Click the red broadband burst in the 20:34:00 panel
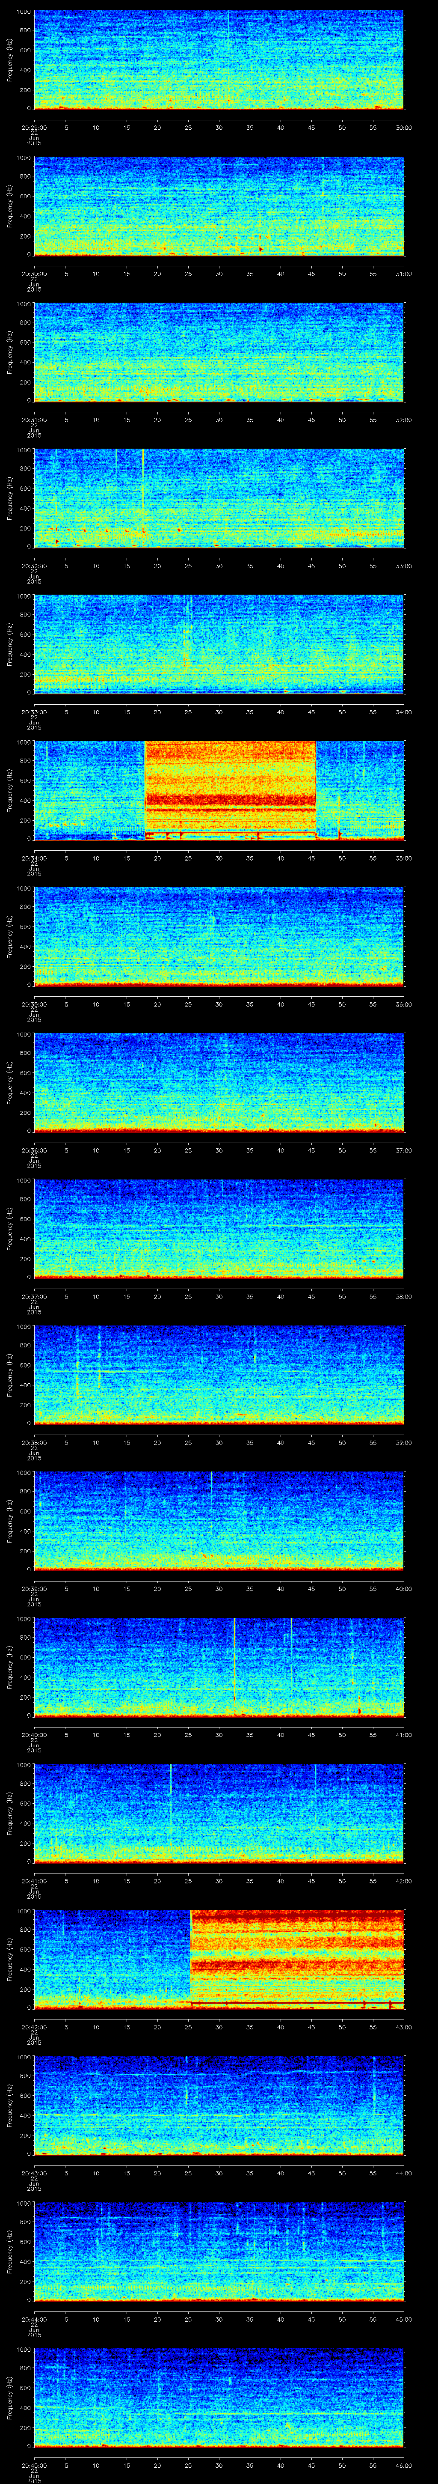This screenshot has height=2484, width=438. (230, 790)
